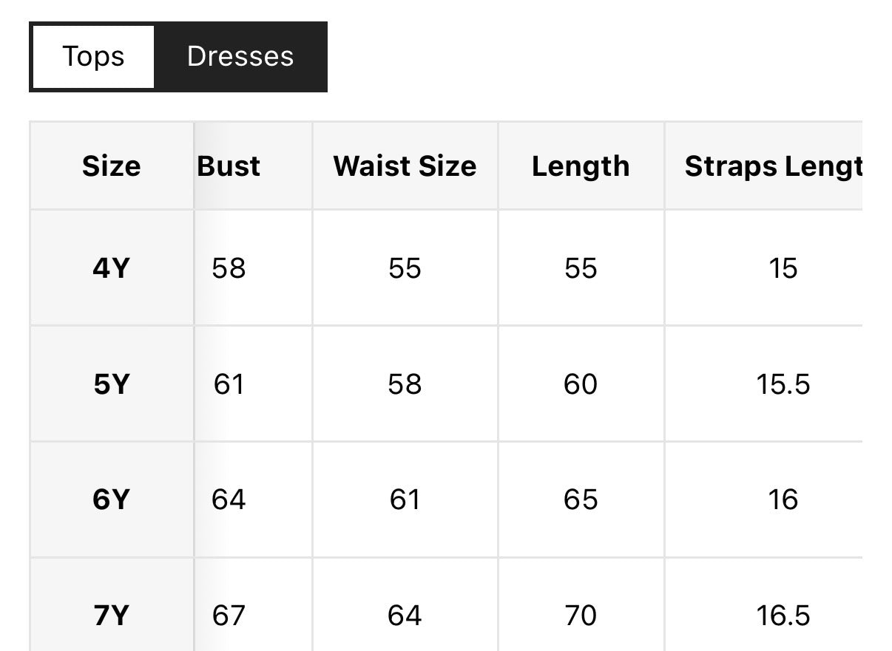Click the waist value 58 for size 5Y
Image resolution: width=892 pixels, height=651 pixels.
[404, 384]
